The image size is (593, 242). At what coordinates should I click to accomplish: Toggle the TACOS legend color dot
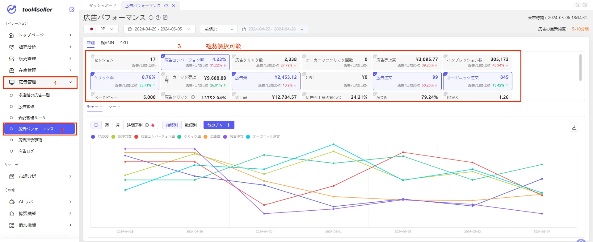93,137
